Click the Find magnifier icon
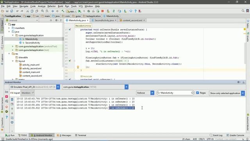Viewport: 250px width, 141px height. (43, 11)
